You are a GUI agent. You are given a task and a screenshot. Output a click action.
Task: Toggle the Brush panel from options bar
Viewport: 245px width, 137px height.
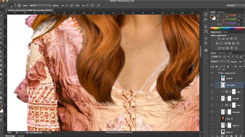19,5
